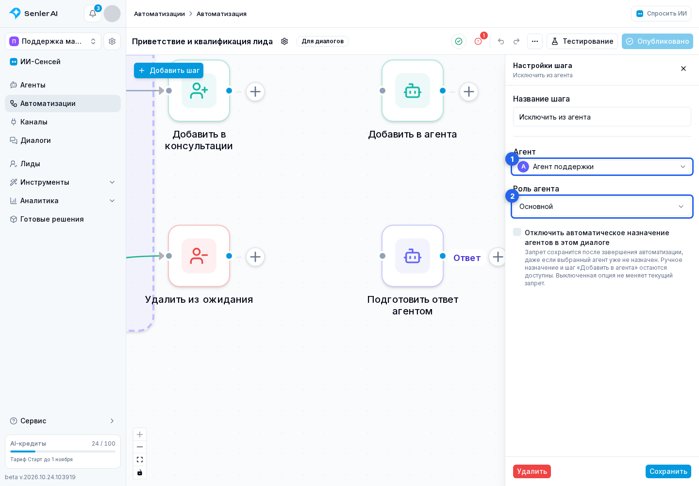Open 'Каналы' in the sidebar

click(63, 122)
